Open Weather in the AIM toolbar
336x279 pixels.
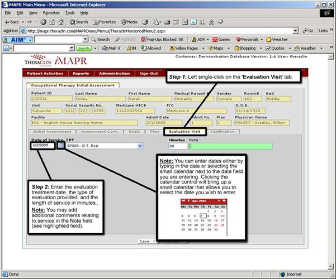click(277, 40)
